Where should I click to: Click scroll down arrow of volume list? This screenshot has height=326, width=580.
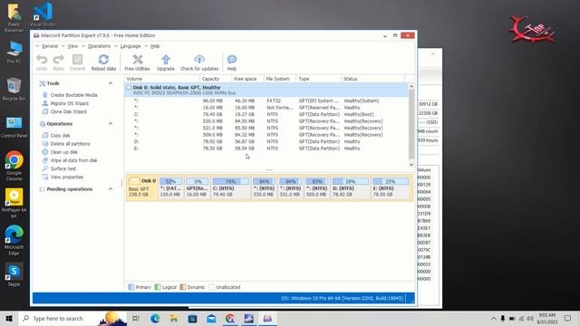pos(411,165)
